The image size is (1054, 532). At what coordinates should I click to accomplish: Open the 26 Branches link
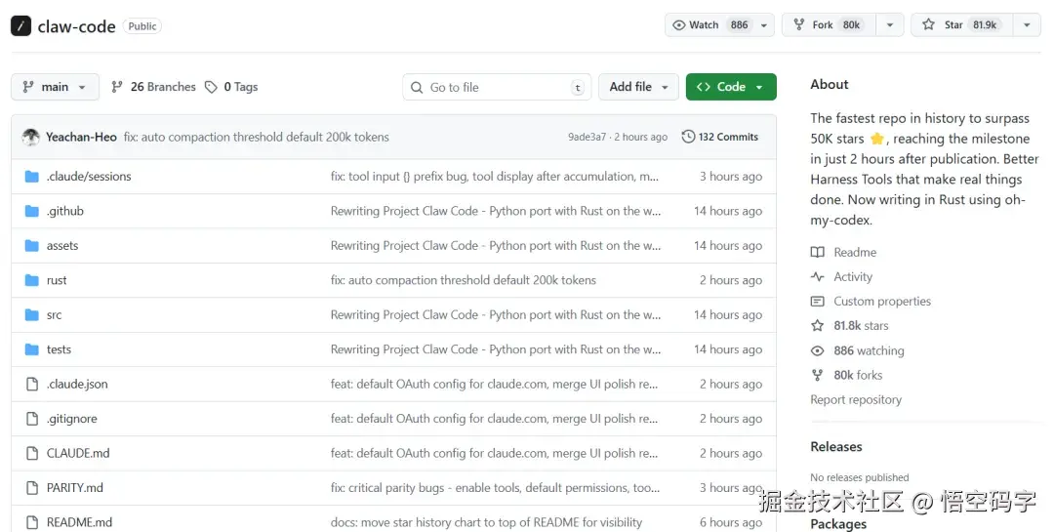tap(154, 87)
